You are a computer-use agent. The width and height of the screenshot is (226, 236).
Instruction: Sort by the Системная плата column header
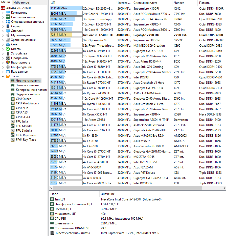(x=152, y=3)
